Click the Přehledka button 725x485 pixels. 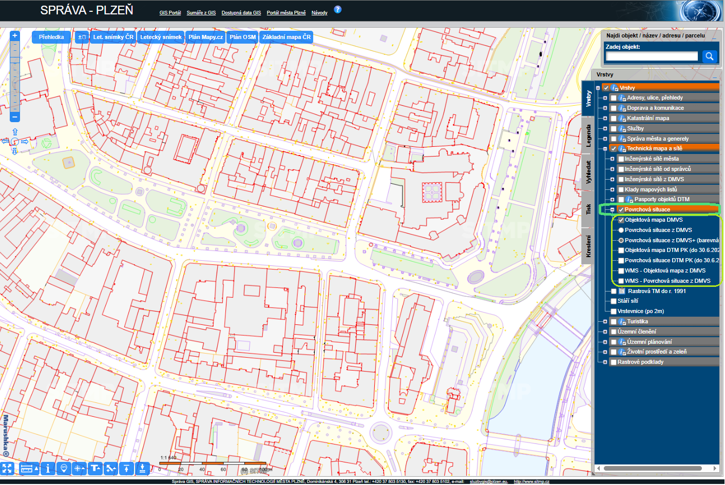[x=51, y=37]
